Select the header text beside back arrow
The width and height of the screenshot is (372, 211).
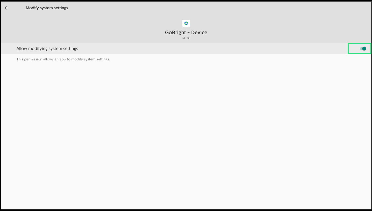[x=47, y=8]
